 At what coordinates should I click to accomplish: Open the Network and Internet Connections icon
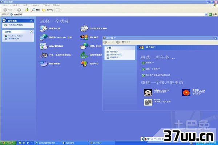tap(44, 37)
